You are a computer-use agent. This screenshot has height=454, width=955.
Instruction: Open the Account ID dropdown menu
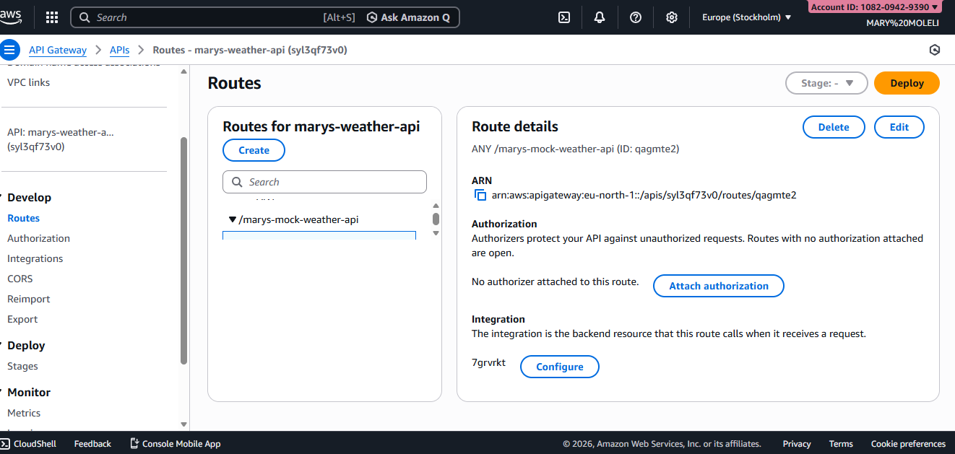pos(874,7)
